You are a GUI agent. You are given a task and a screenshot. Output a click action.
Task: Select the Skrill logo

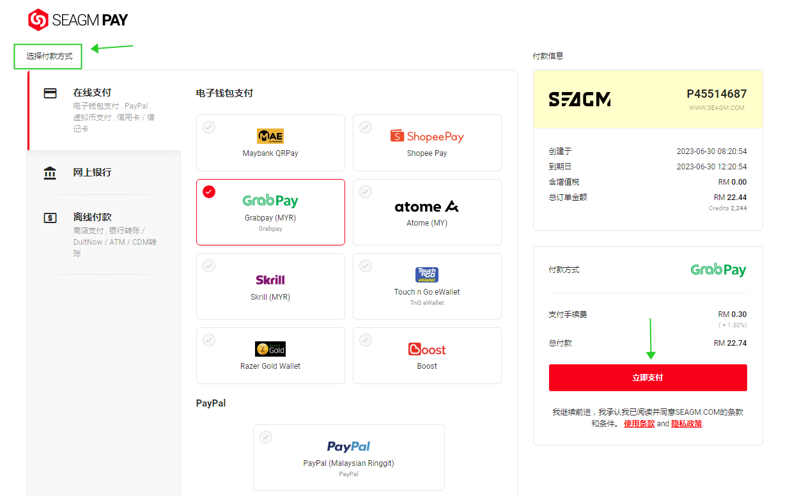(x=270, y=280)
